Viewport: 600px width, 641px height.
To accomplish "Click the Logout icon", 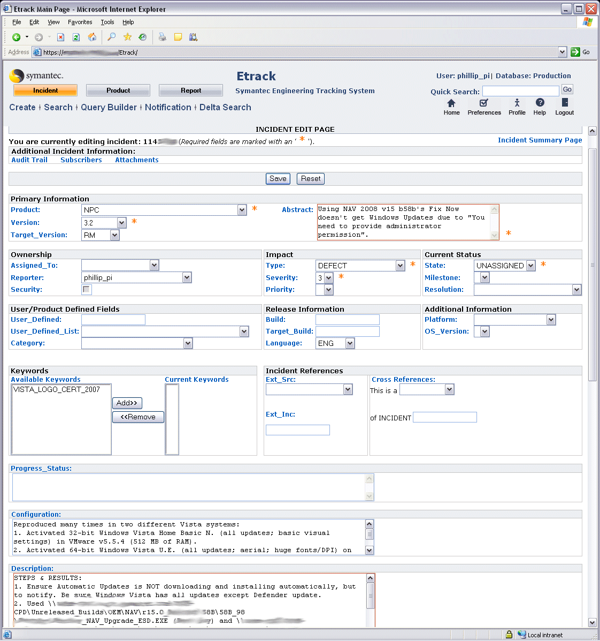I will tap(564, 103).
